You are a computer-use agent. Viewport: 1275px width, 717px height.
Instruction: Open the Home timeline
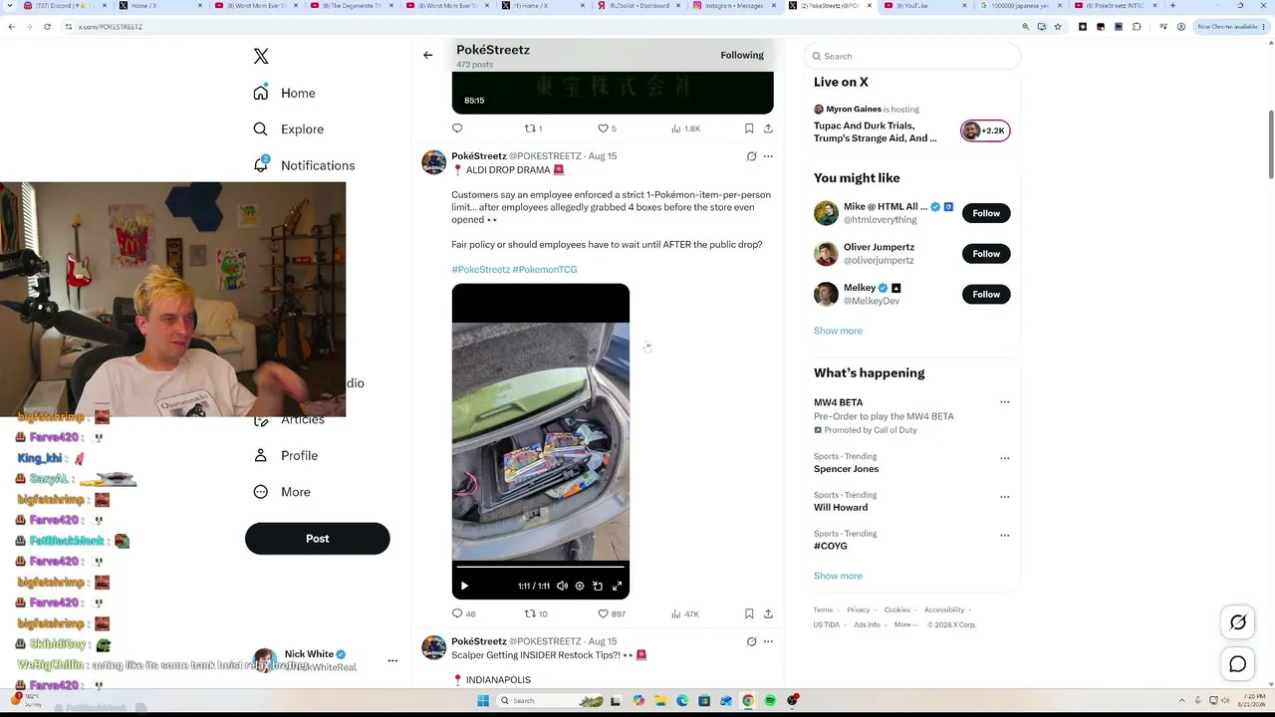tap(284, 93)
